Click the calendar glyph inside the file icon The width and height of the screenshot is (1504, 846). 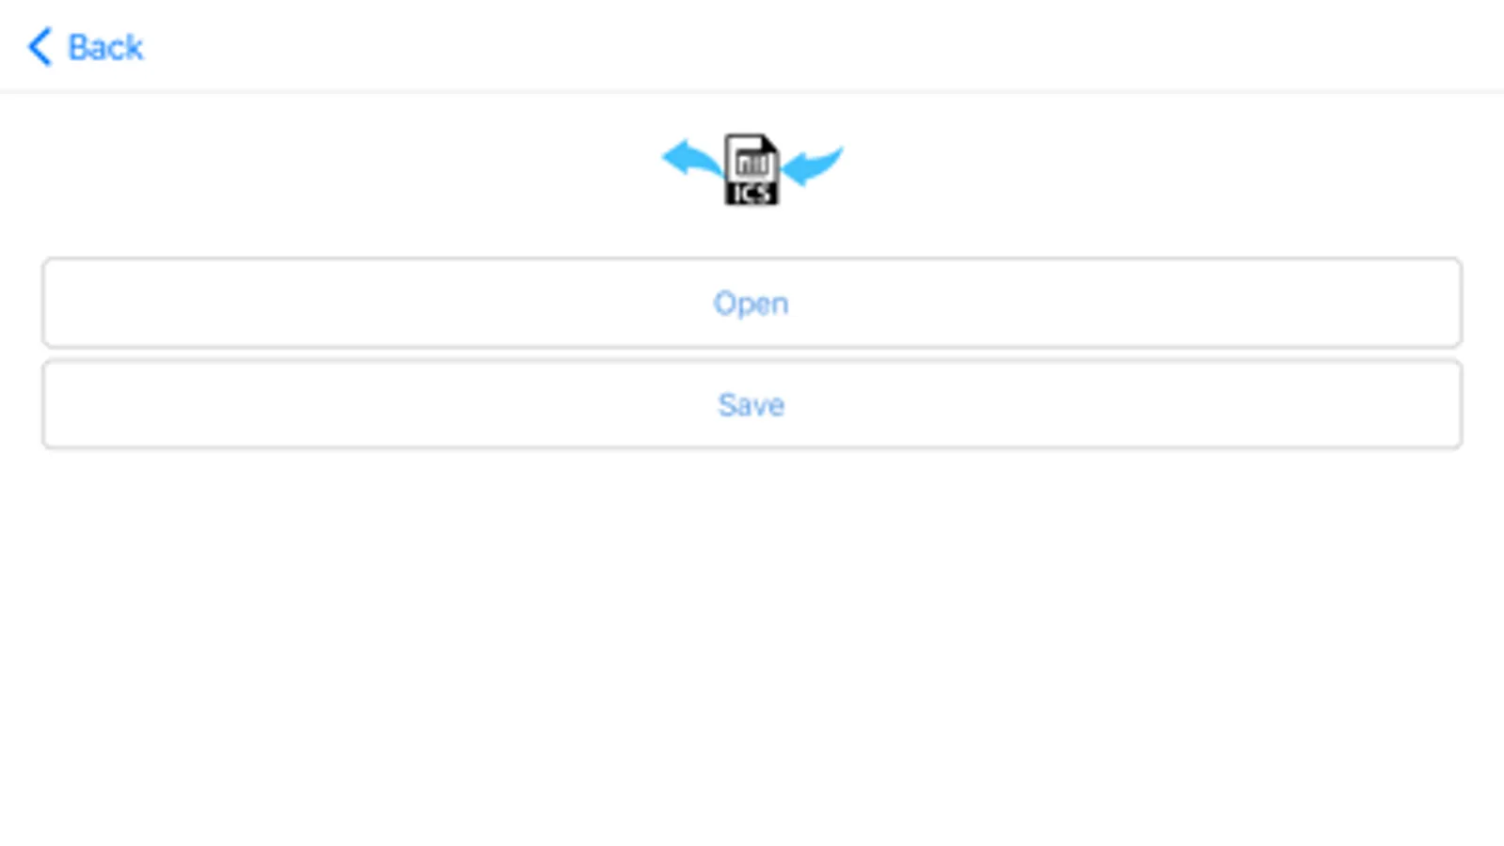pos(752,164)
